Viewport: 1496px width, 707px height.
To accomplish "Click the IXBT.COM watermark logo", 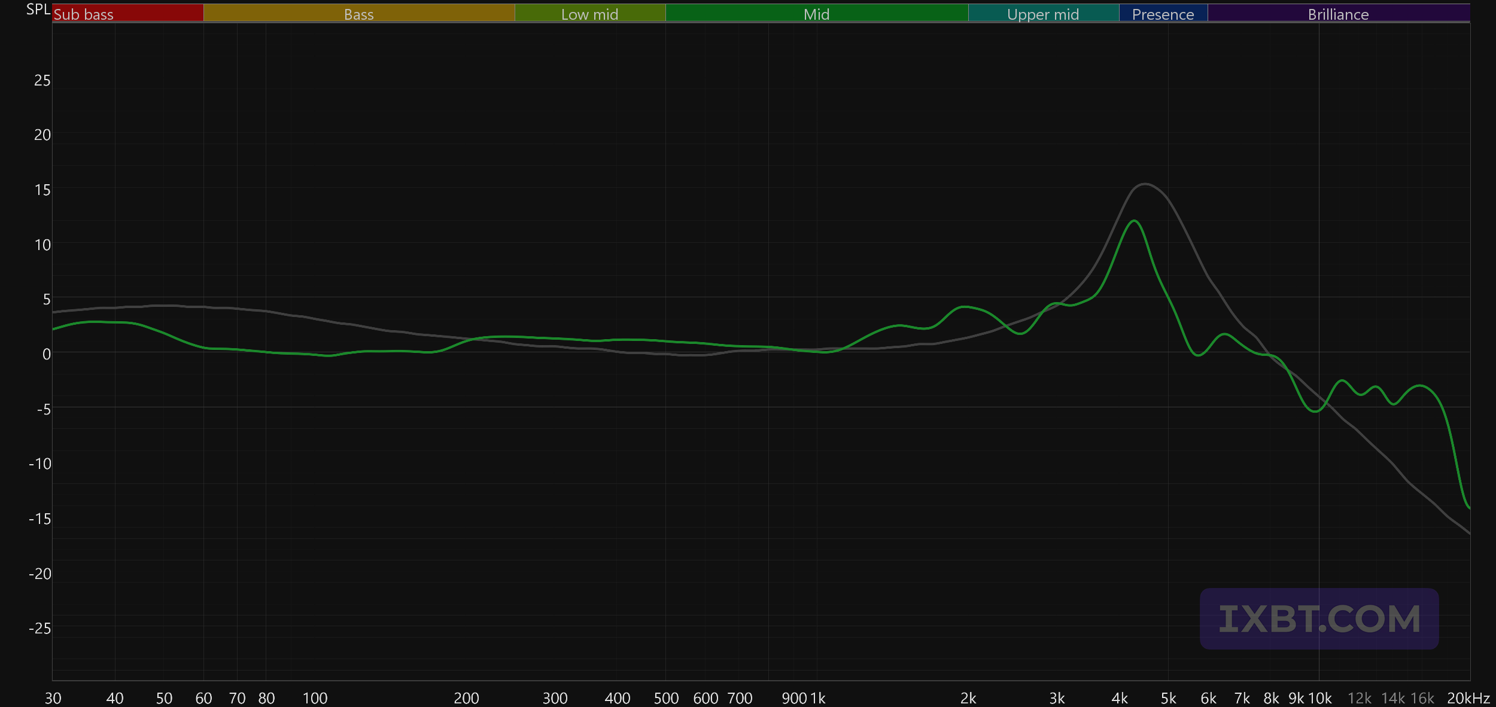I will point(1319,618).
